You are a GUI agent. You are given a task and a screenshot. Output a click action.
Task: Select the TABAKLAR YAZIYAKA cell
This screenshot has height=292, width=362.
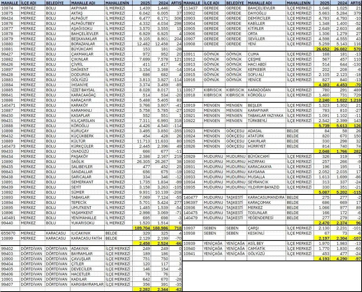(266, 116)
